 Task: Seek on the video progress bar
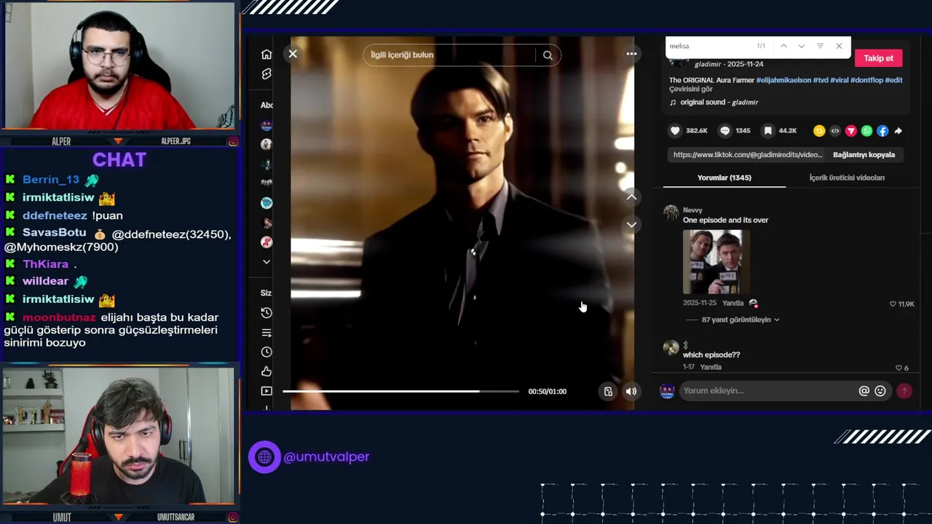tap(401, 392)
